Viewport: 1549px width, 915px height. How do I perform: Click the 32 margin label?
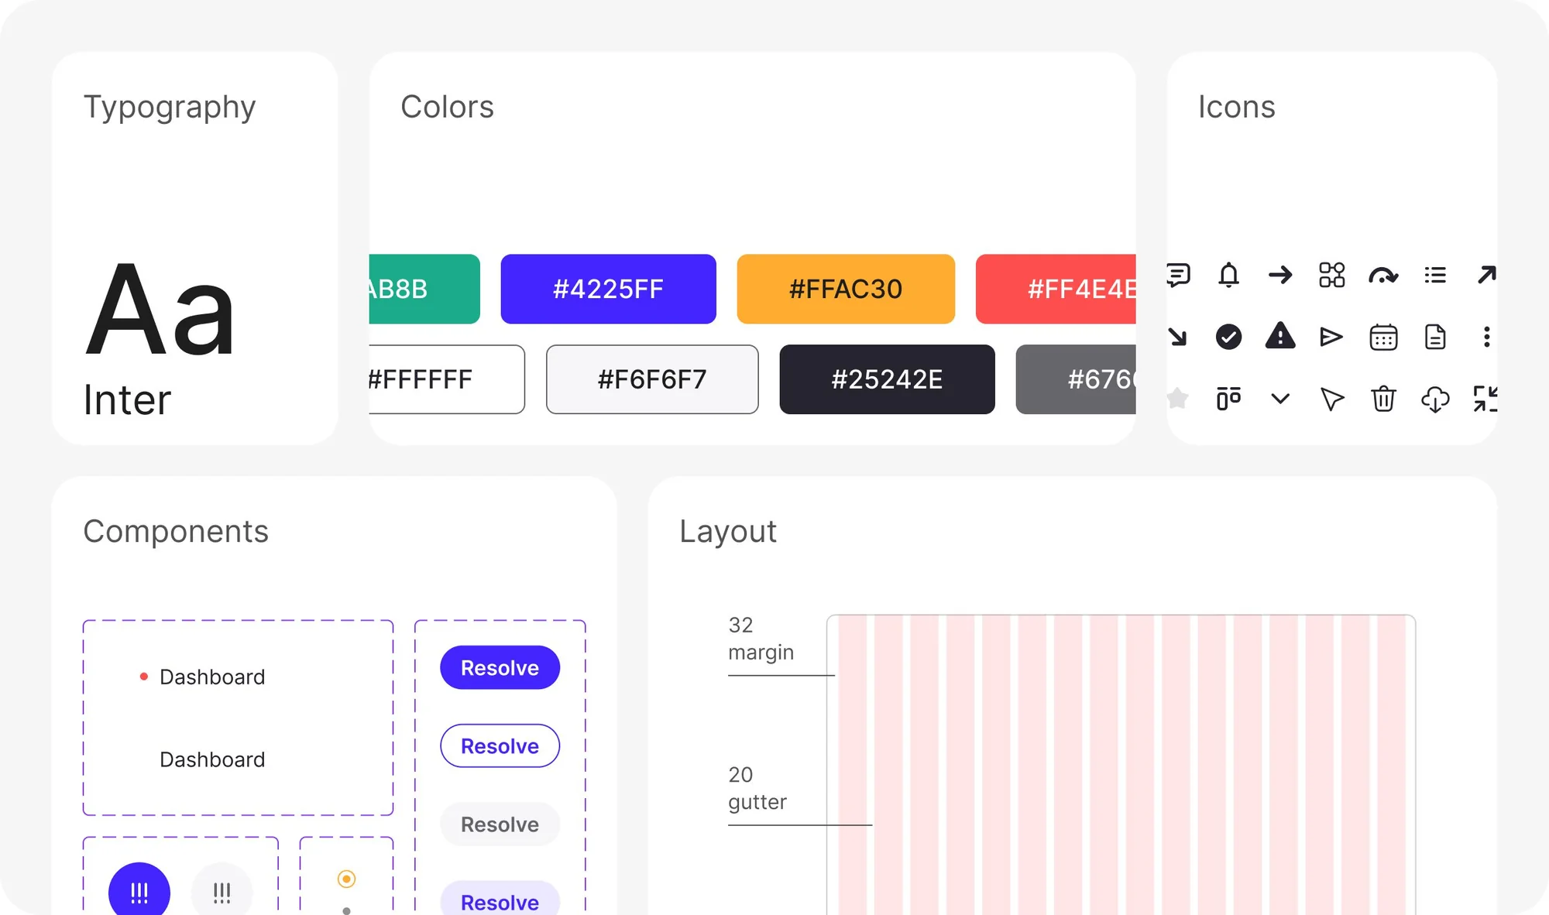pos(761,639)
